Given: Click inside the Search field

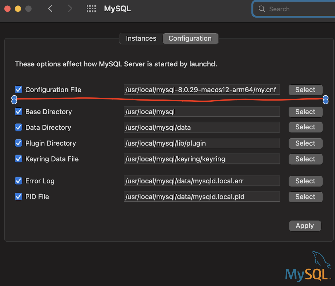Looking at the screenshot, I should [x=295, y=9].
